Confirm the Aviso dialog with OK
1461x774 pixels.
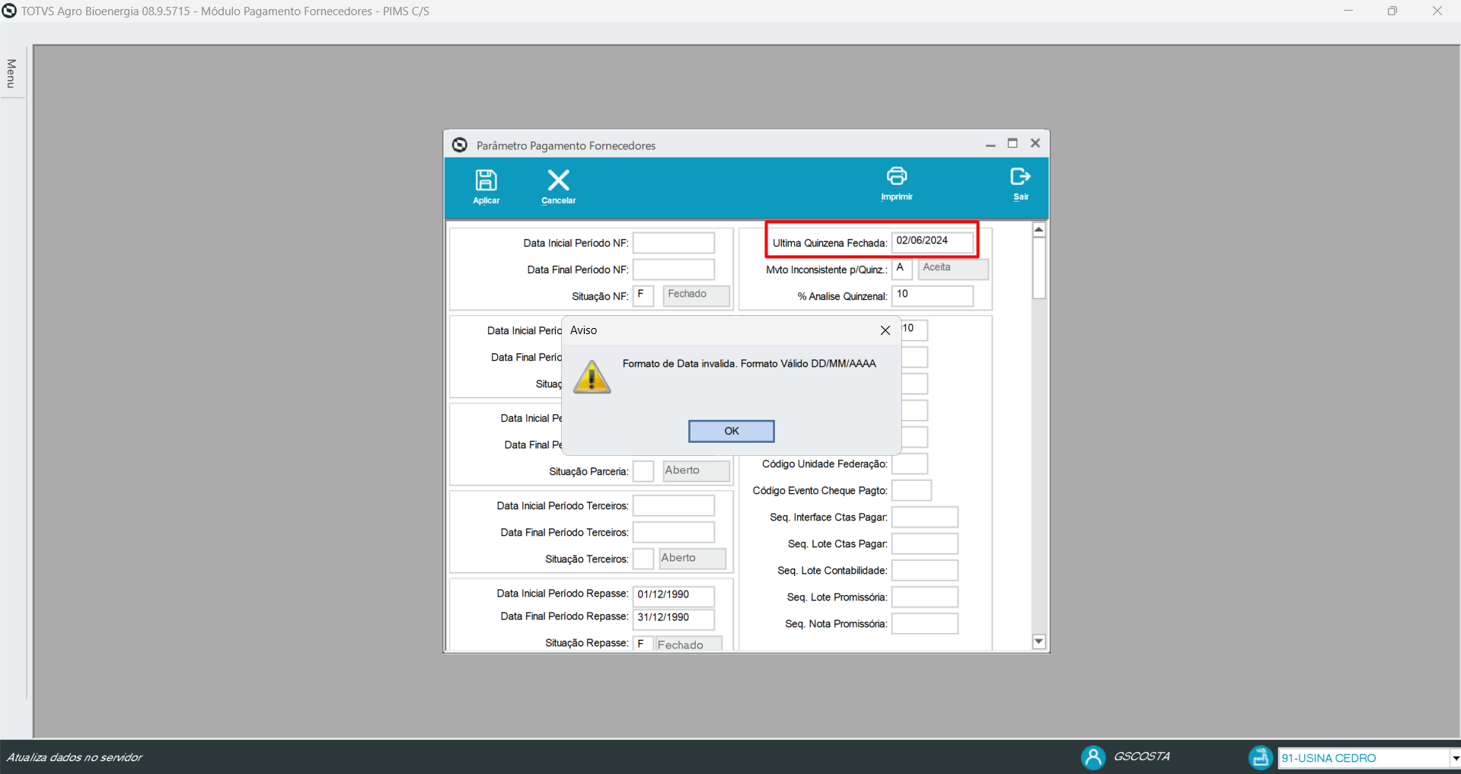tap(732, 431)
